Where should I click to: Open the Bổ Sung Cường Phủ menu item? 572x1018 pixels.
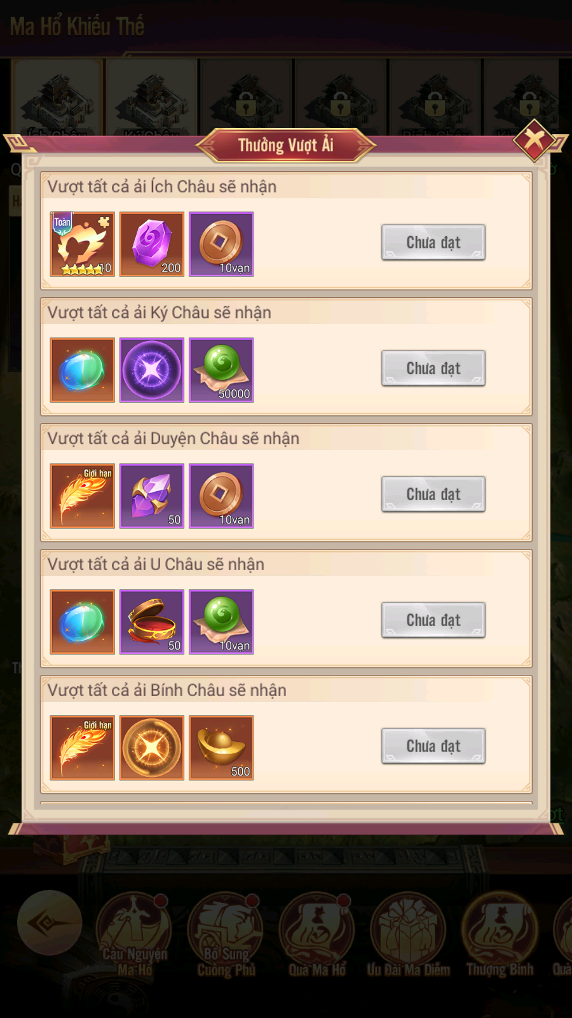226,934
